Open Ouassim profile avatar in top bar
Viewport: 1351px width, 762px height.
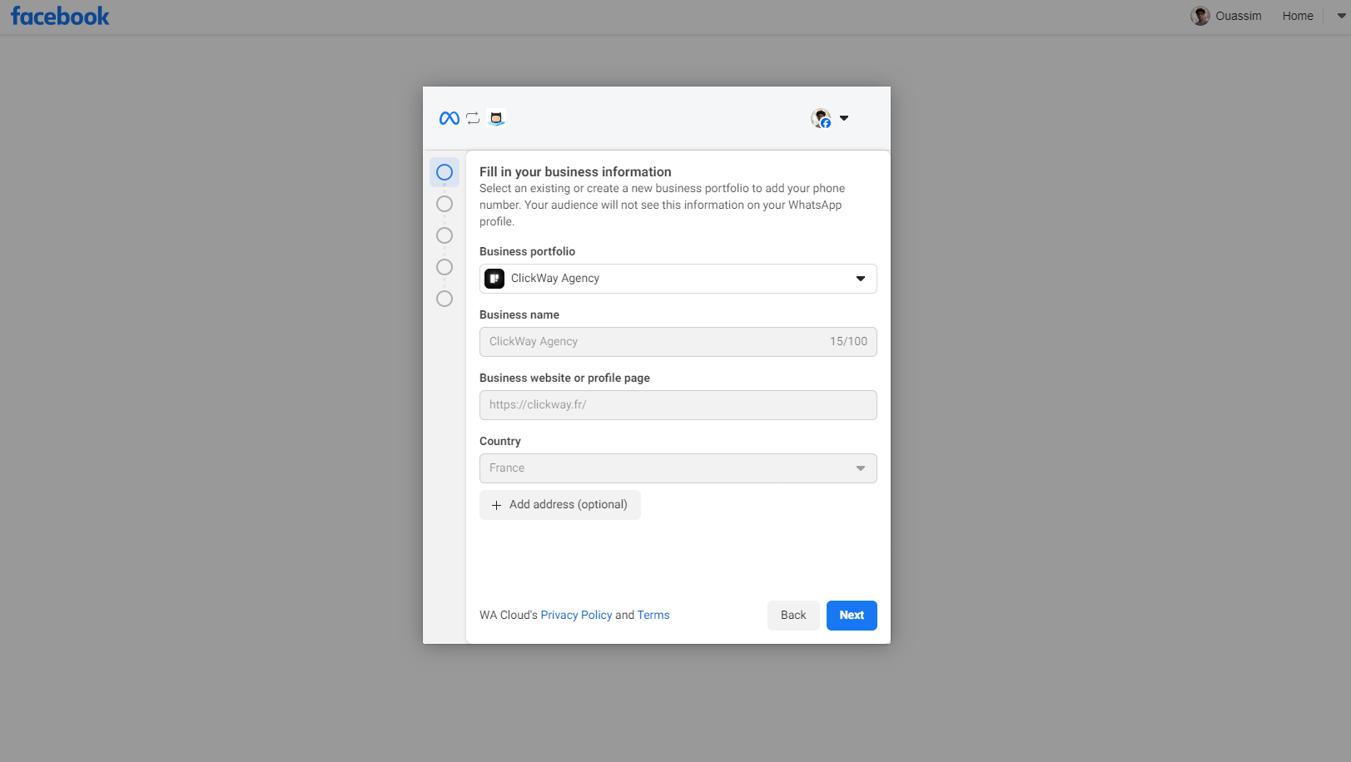click(1200, 16)
